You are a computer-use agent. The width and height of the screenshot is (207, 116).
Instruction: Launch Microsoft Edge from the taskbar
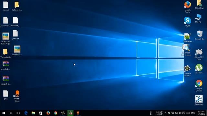26,113
